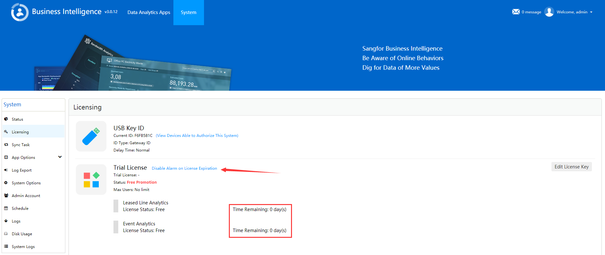Click the Current ID F6FB581C text

pos(133,136)
